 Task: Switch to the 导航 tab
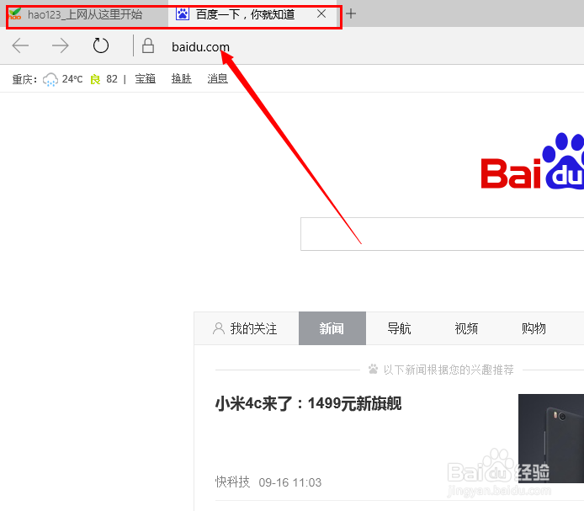pyautogui.click(x=399, y=328)
